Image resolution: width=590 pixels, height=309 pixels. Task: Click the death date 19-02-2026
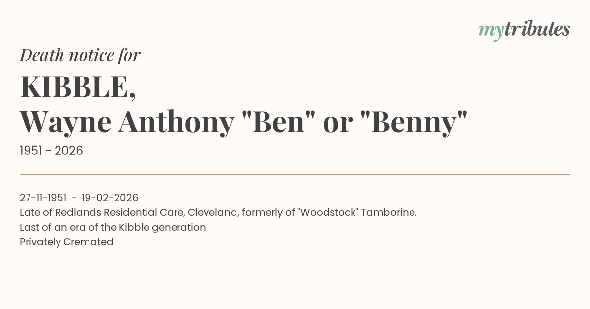110,198
